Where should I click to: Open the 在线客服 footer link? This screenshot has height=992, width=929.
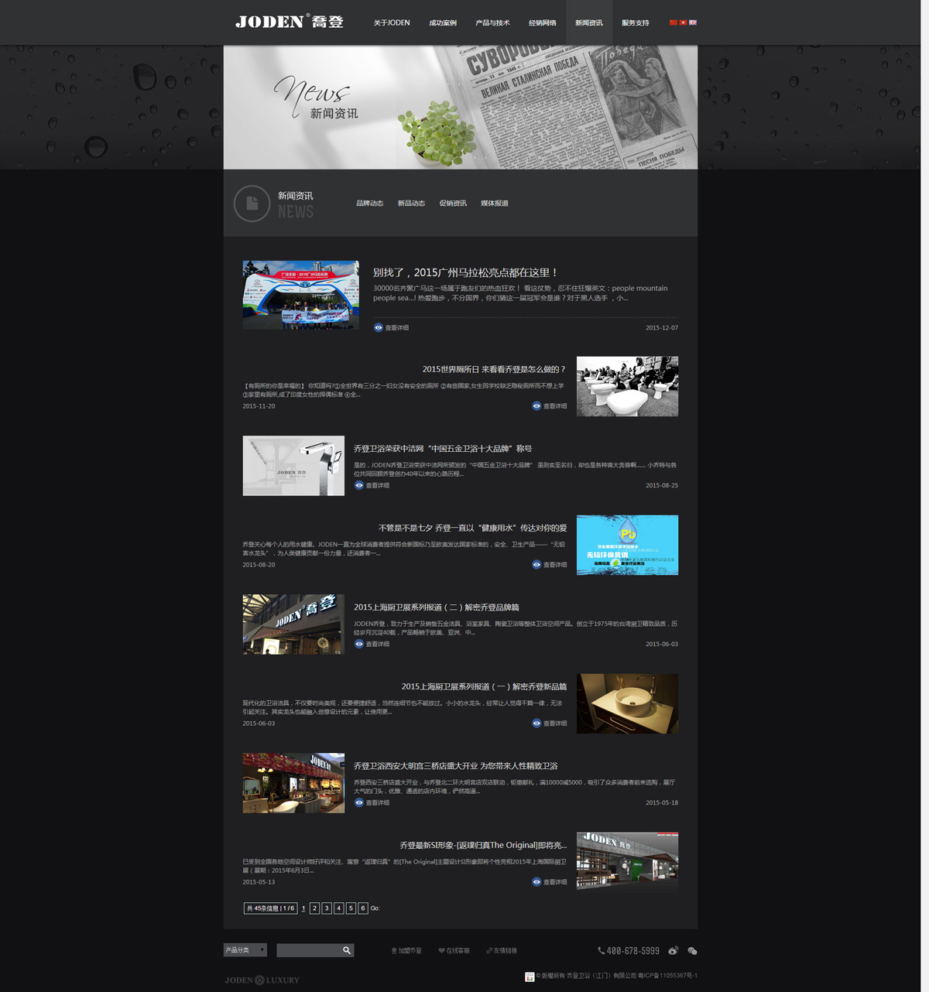[454, 951]
